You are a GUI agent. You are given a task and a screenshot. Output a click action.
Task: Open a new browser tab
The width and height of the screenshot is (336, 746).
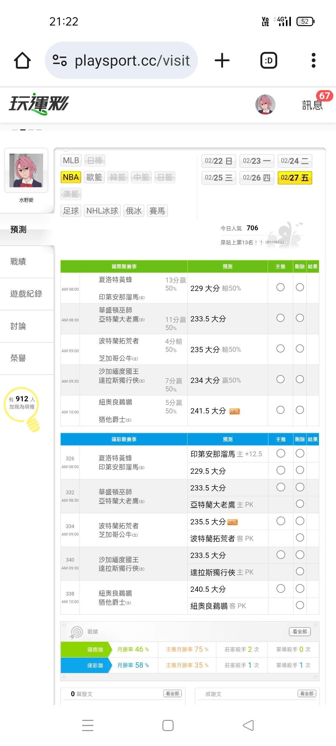222,60
